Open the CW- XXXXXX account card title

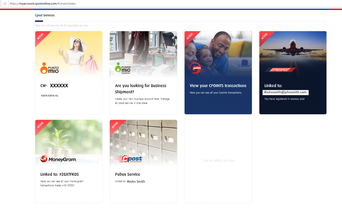pyautogui.click(x=54, y=86)
